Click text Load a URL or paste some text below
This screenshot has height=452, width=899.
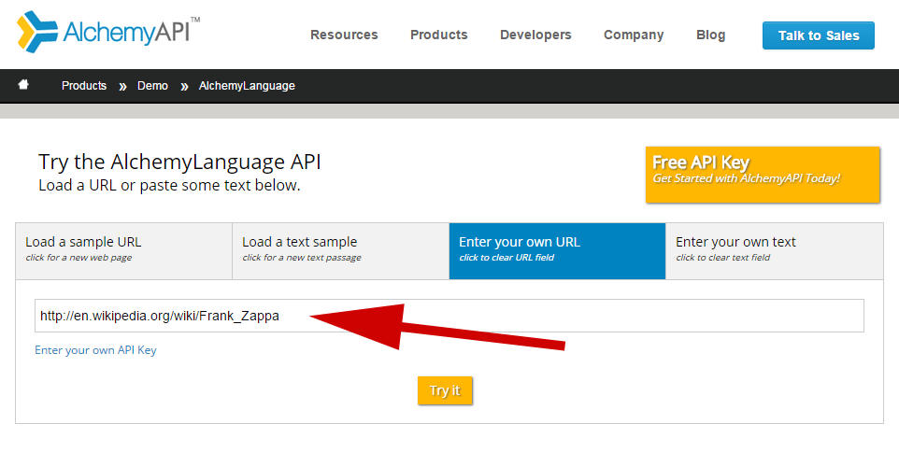pyautogui.click(x=169, y=186)
